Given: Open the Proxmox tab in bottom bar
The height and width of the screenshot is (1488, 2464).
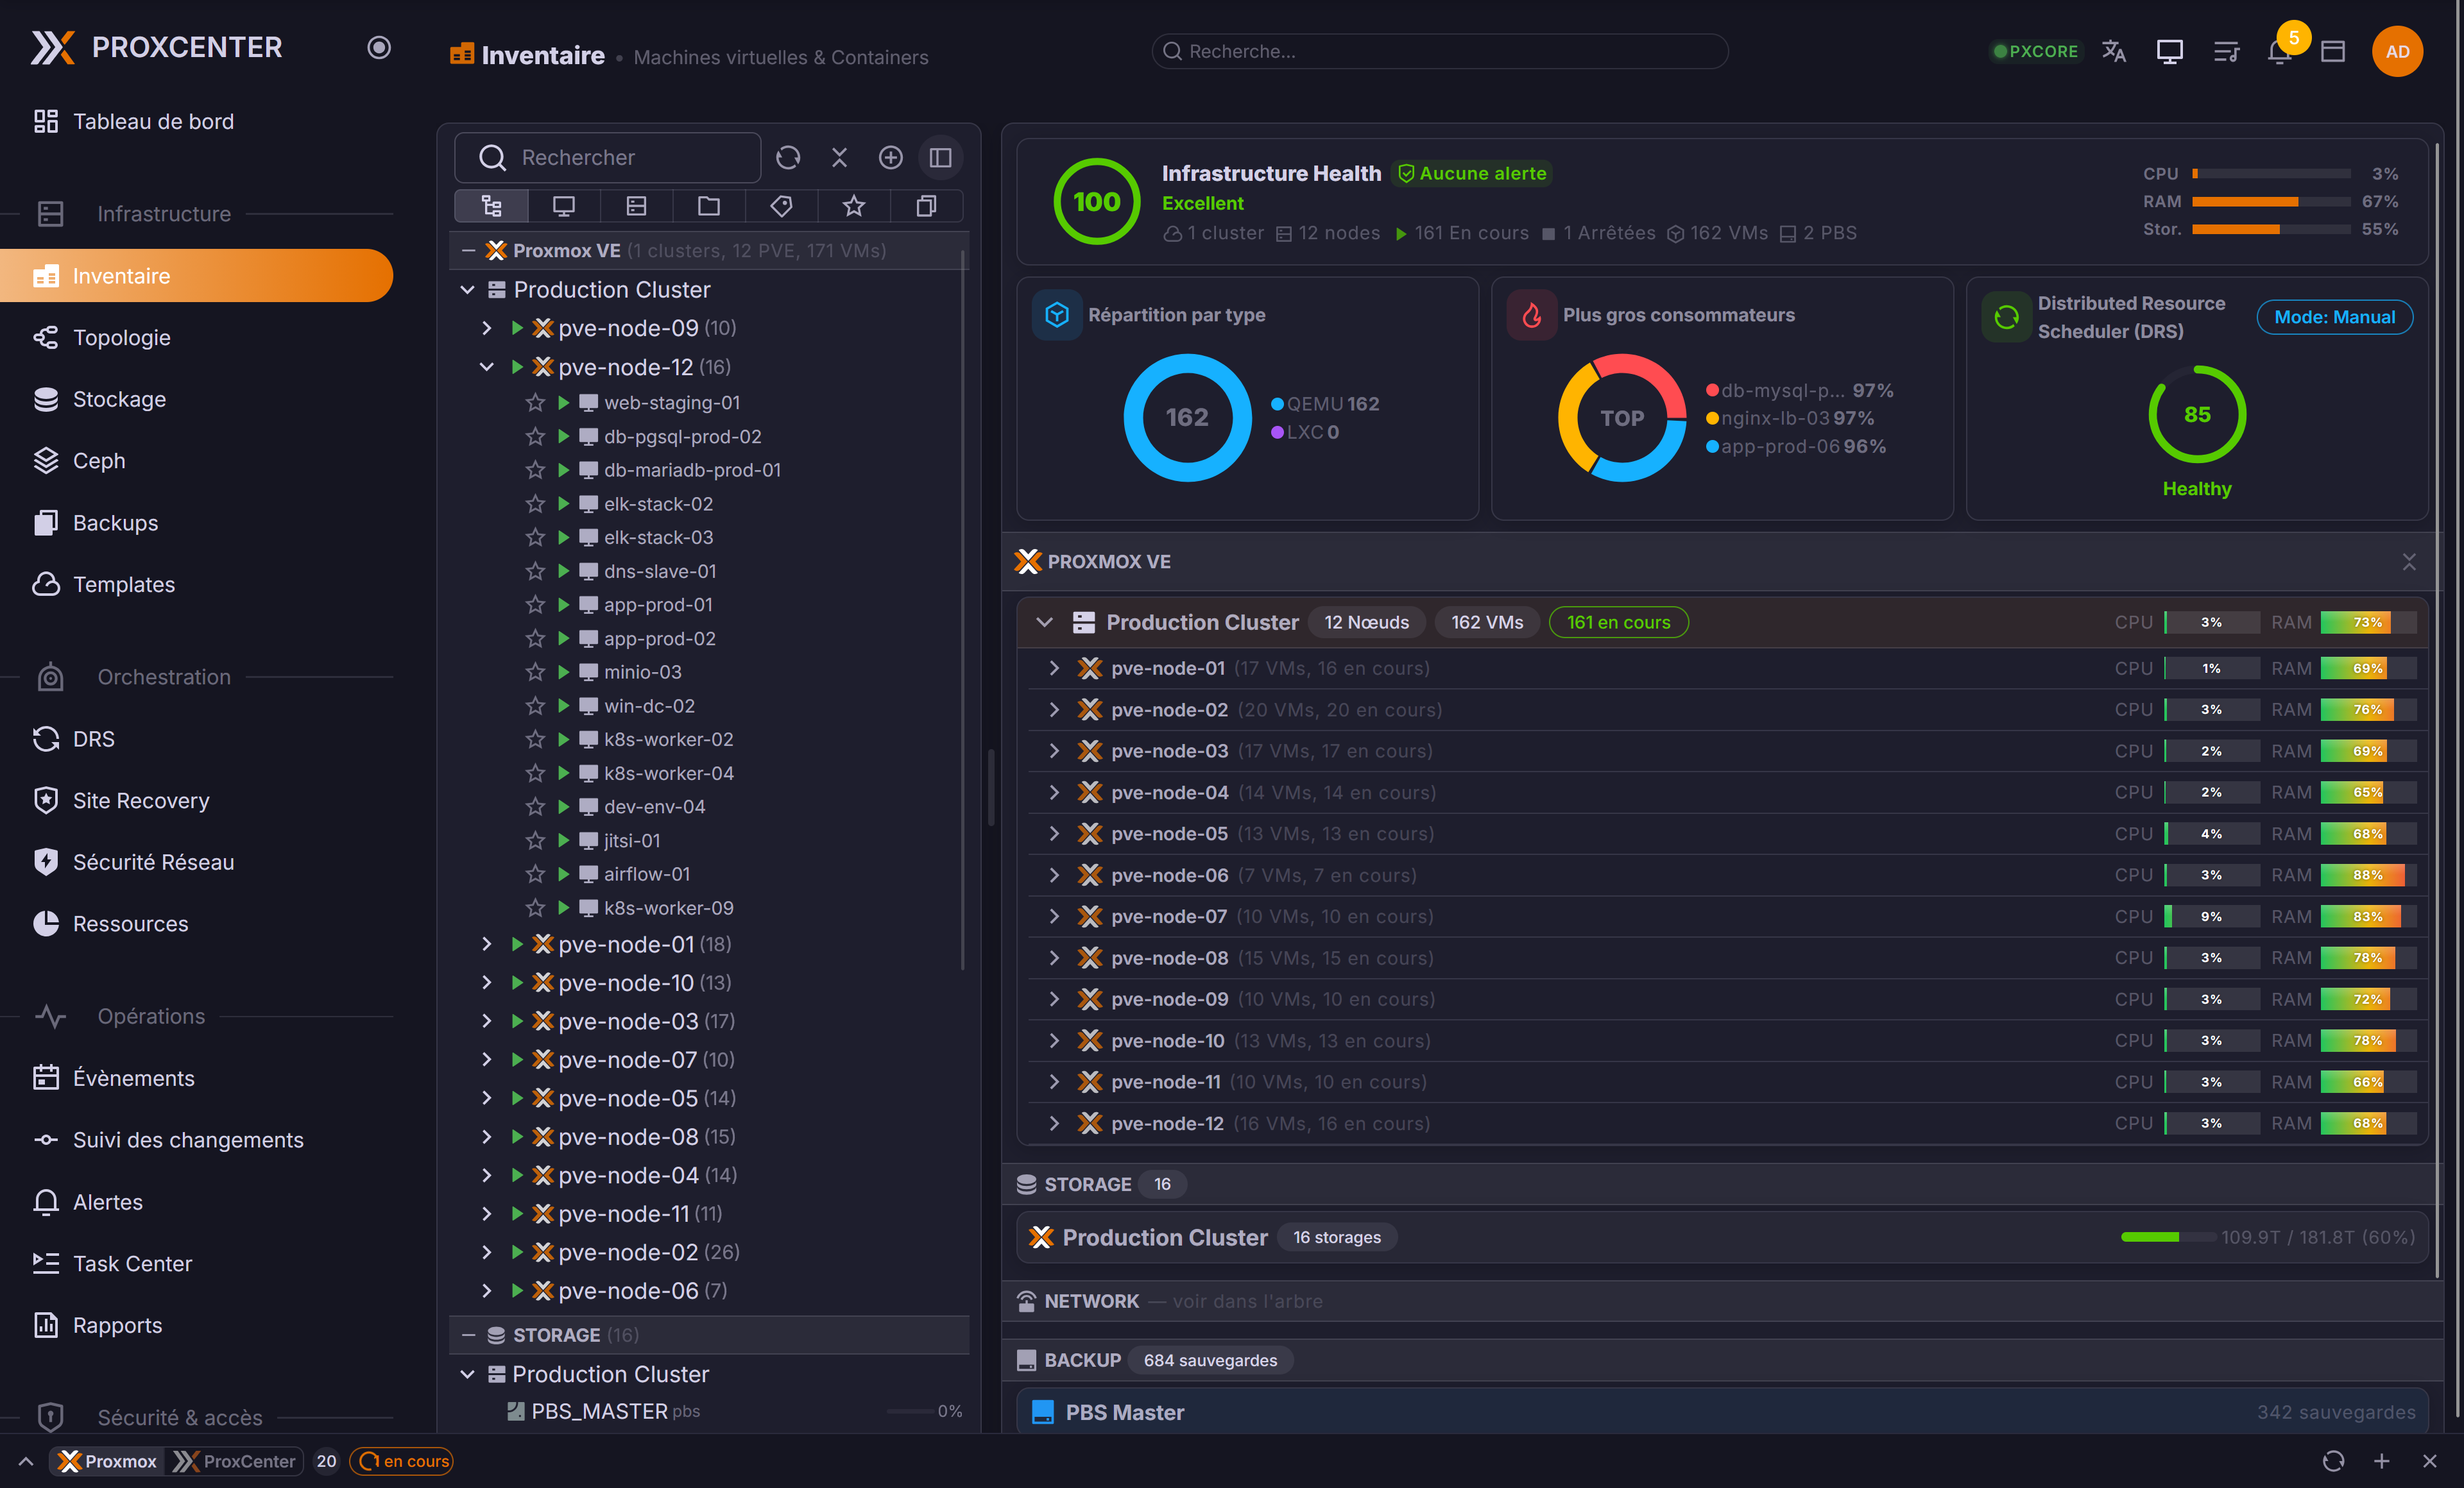Looking at the screenshot, I should (108, 1461).
